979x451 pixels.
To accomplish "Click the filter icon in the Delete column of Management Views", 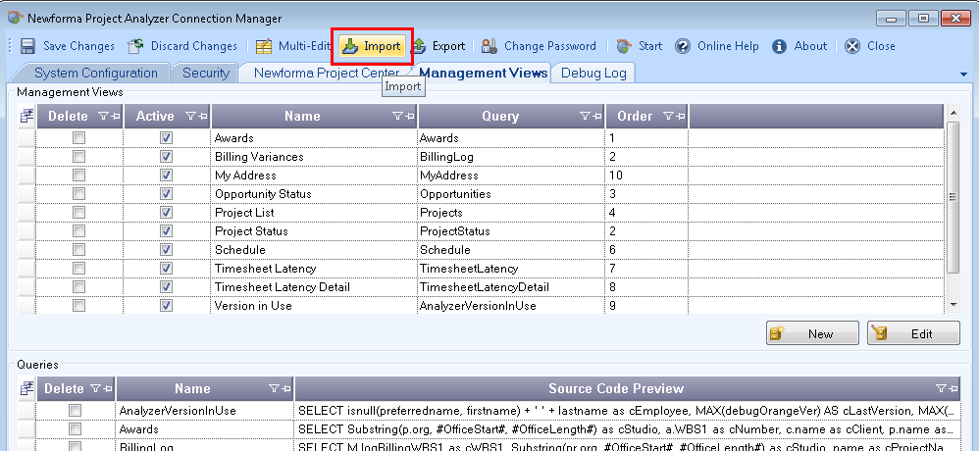I will coord(103,116).
